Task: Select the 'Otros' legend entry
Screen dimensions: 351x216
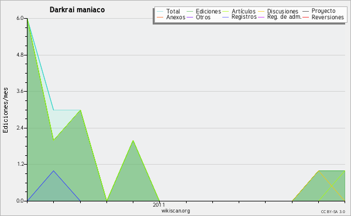Action: pyautogui.click(x=203, y=17)
